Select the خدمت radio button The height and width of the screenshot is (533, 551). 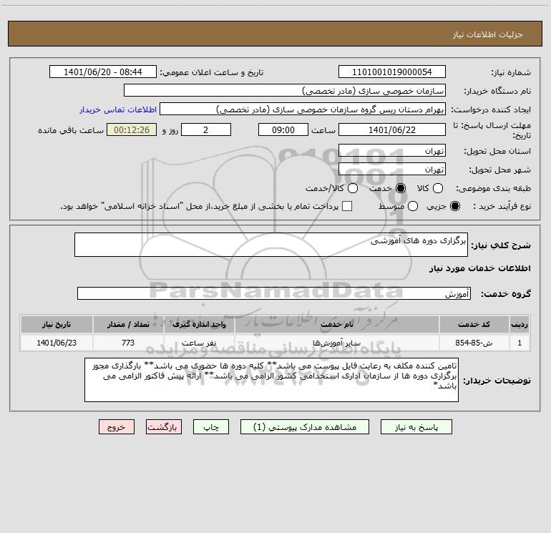point(401,188)
